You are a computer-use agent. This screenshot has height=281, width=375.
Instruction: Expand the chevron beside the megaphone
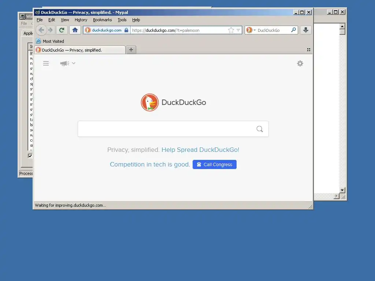[74, 63]
